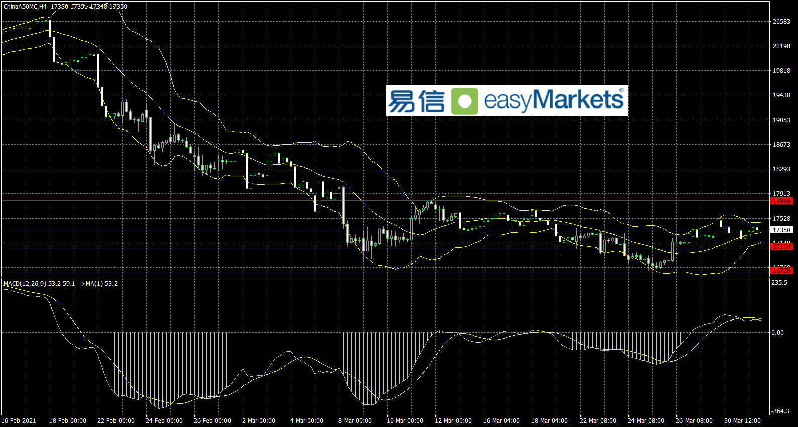Click the MACD 0.00 scale label
798x427 pixels.
pos(777,333)
